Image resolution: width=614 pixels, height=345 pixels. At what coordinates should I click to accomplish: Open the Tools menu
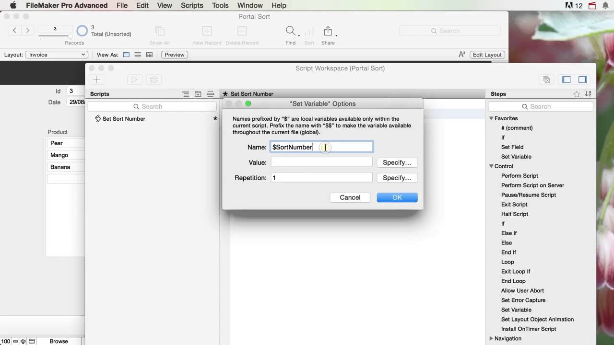[x=220, y=5]
